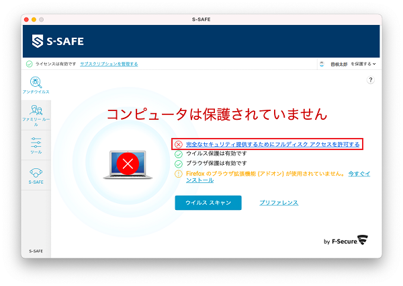The height and width of the screenshot is (286, 403).
Task: Click the laptop unprotected status image
Action: 127,164
